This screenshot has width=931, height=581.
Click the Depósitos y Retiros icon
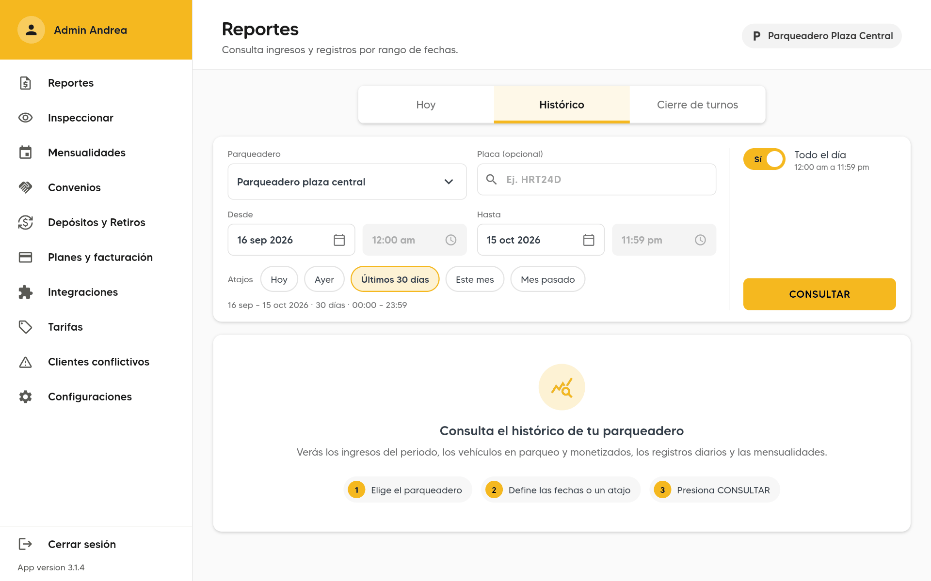25,222
